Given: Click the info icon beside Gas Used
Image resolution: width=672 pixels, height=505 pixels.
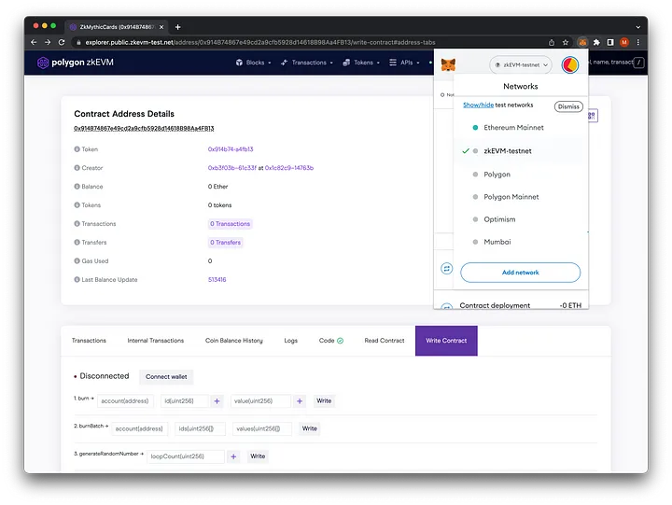Looking at the screenshot, I should 77,260.
